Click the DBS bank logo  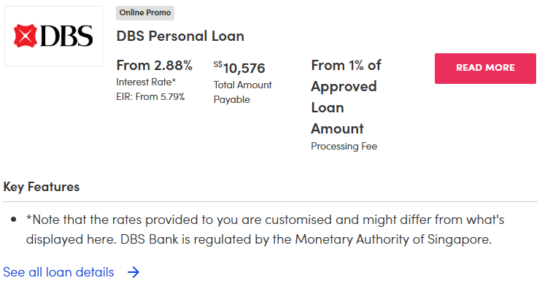pos(54,36)
